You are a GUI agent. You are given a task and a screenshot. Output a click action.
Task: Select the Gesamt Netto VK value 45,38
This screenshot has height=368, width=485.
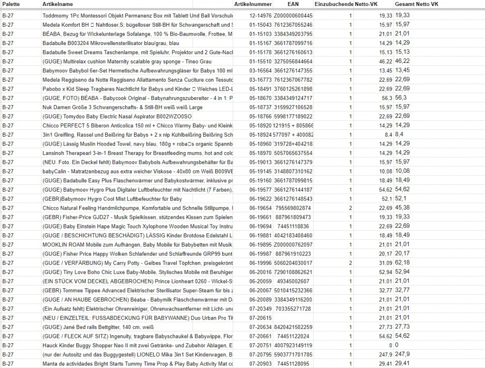coord(402,208)
